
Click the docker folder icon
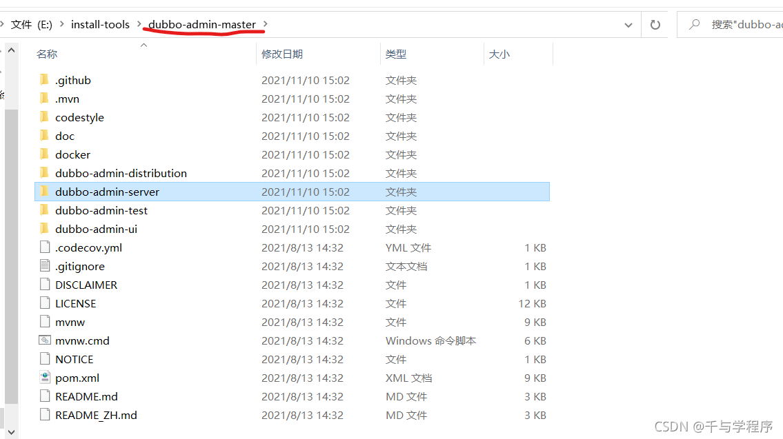[44, 154]
